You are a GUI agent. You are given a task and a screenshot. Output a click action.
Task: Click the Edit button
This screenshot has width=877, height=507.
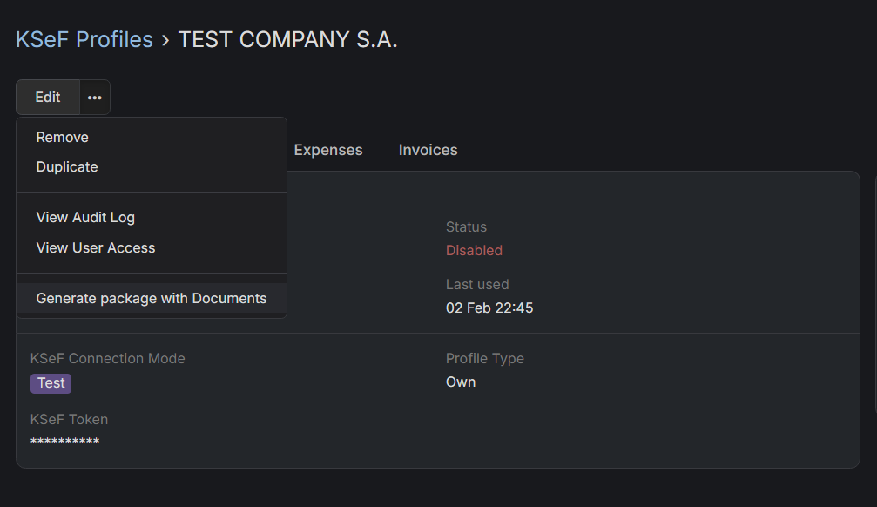(48, 98)
